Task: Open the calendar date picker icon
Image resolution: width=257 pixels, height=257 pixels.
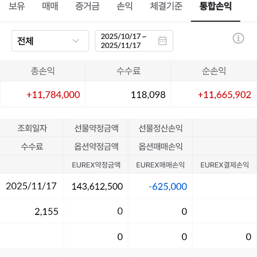Action: tap(162, 41)
